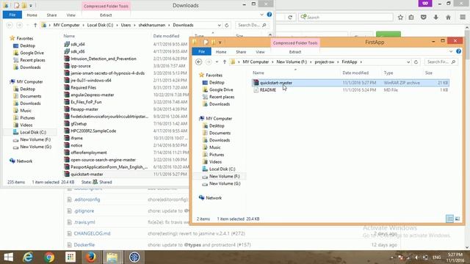Screen dimensions: 470x264
Task: Open Share tab in Downloads window
Action: click(x=51, y=15)
